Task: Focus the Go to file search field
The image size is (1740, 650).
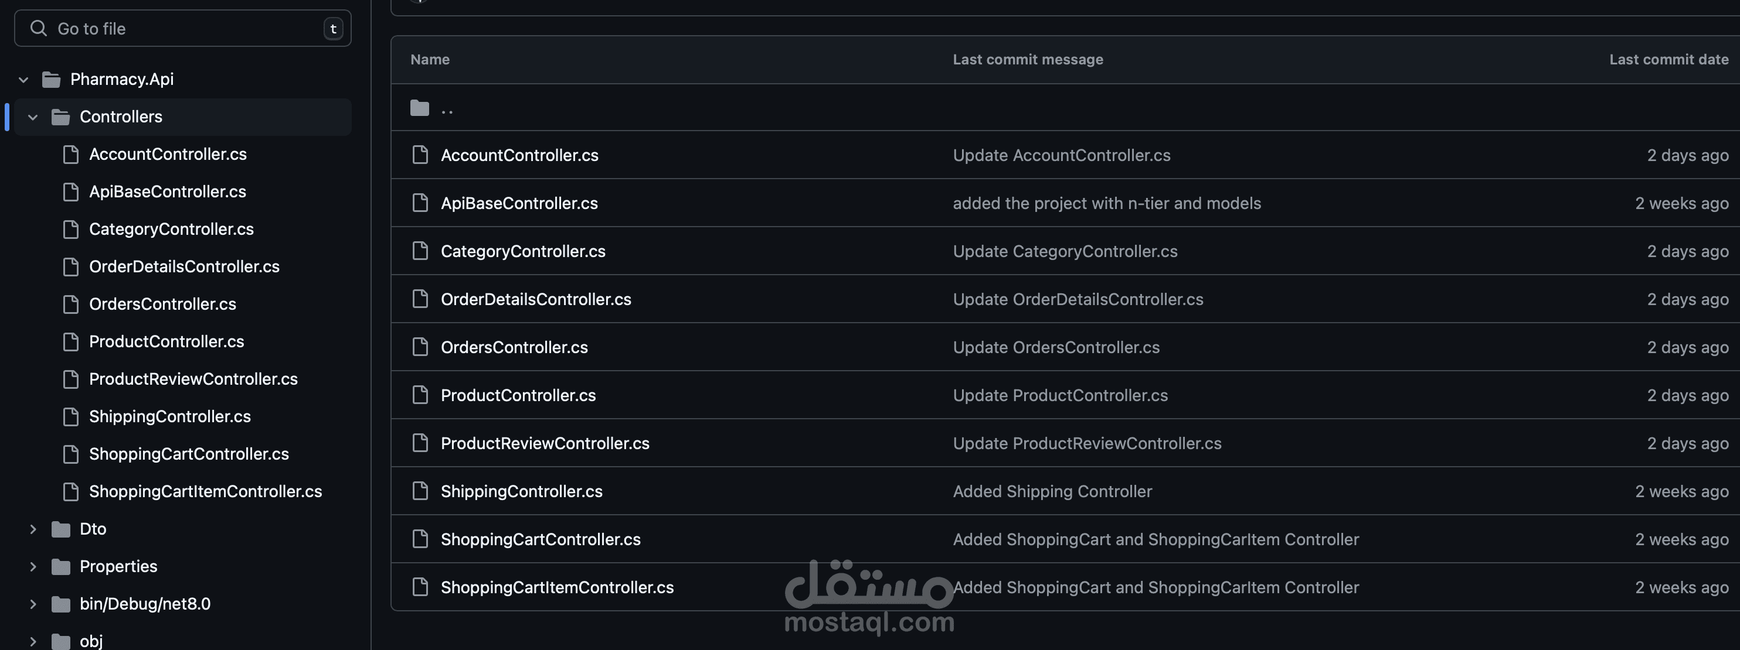Action: click(182, 28)
